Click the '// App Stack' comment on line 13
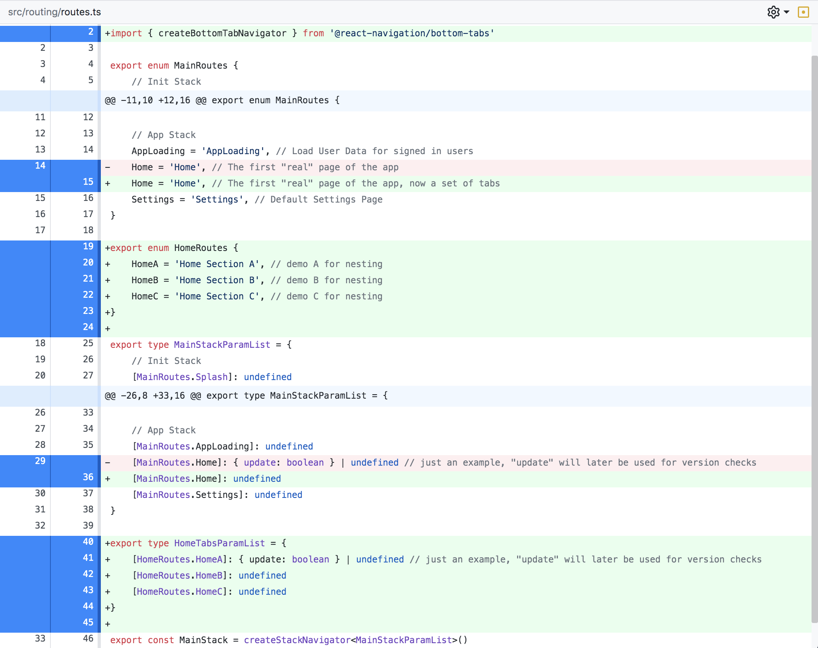The height and width of the screenshot is (648, 818). tap(163, 135)
